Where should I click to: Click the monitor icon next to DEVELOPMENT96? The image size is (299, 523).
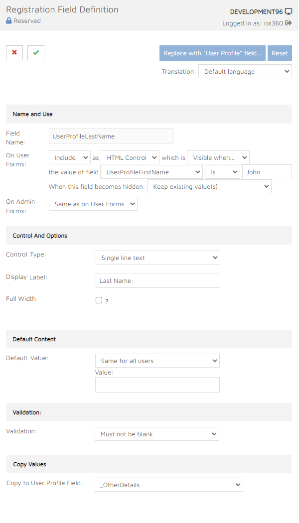(x=289, y=11)
